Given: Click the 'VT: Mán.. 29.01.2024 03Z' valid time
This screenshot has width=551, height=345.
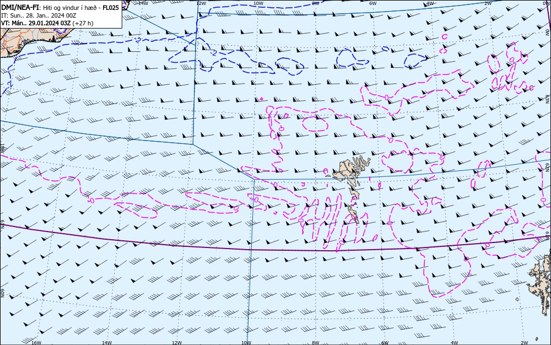Looking at the screenshot, I should [x=36, y=23].
